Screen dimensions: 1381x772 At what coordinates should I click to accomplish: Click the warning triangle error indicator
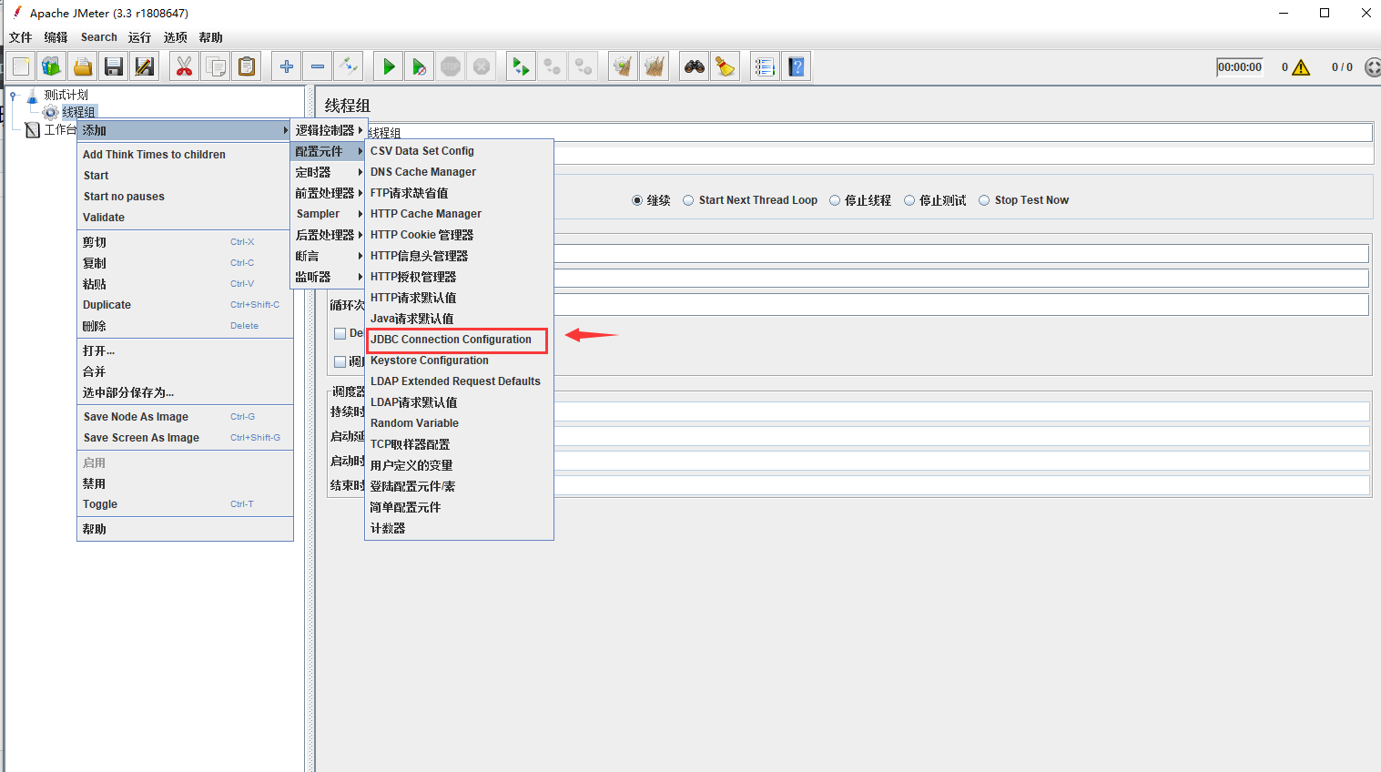coord(1301,67)
